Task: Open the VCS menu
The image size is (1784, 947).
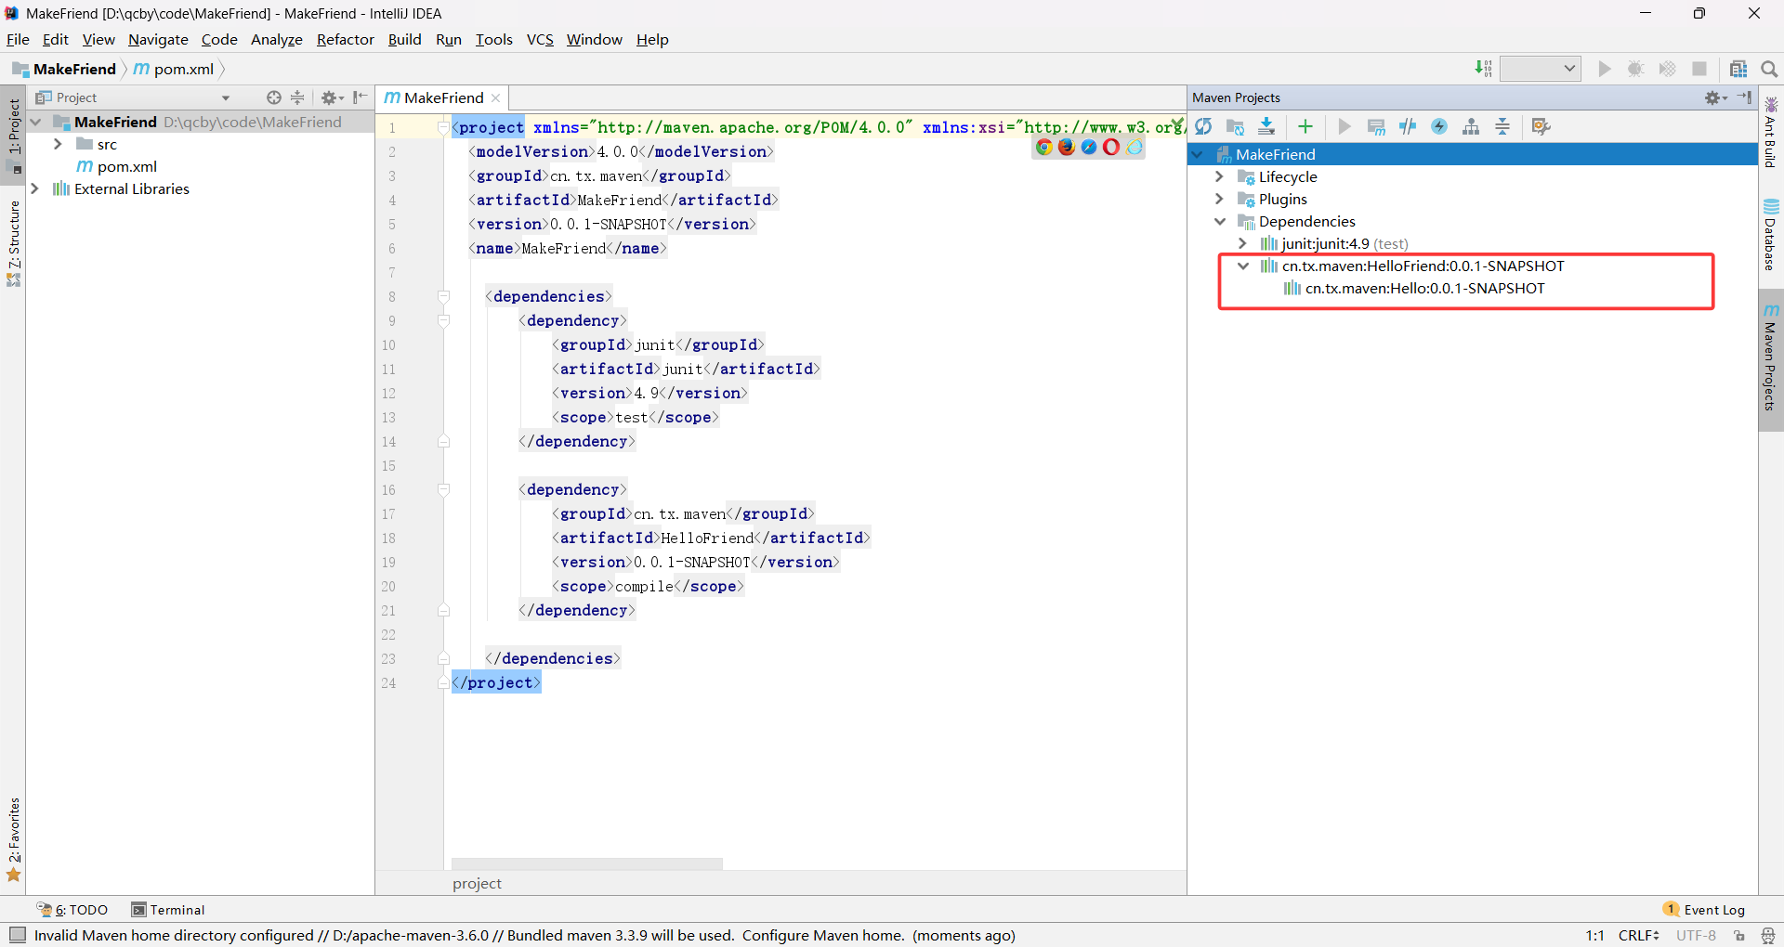Action: click(x=540, y=39)
